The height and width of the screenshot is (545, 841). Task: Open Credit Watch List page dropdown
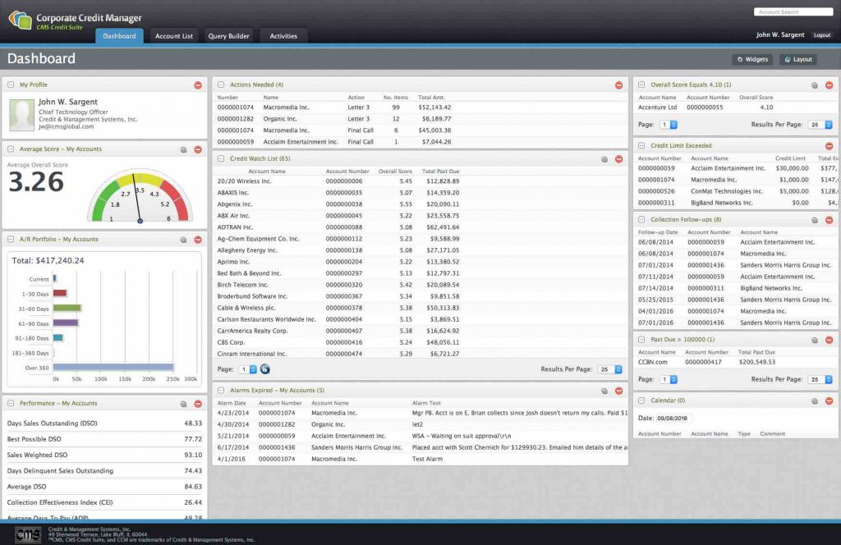click(x=248, y=369)
